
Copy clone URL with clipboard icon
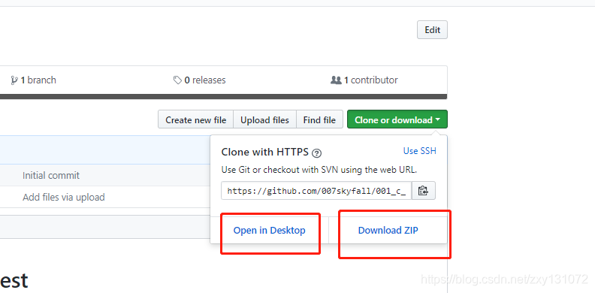(424, 191)
